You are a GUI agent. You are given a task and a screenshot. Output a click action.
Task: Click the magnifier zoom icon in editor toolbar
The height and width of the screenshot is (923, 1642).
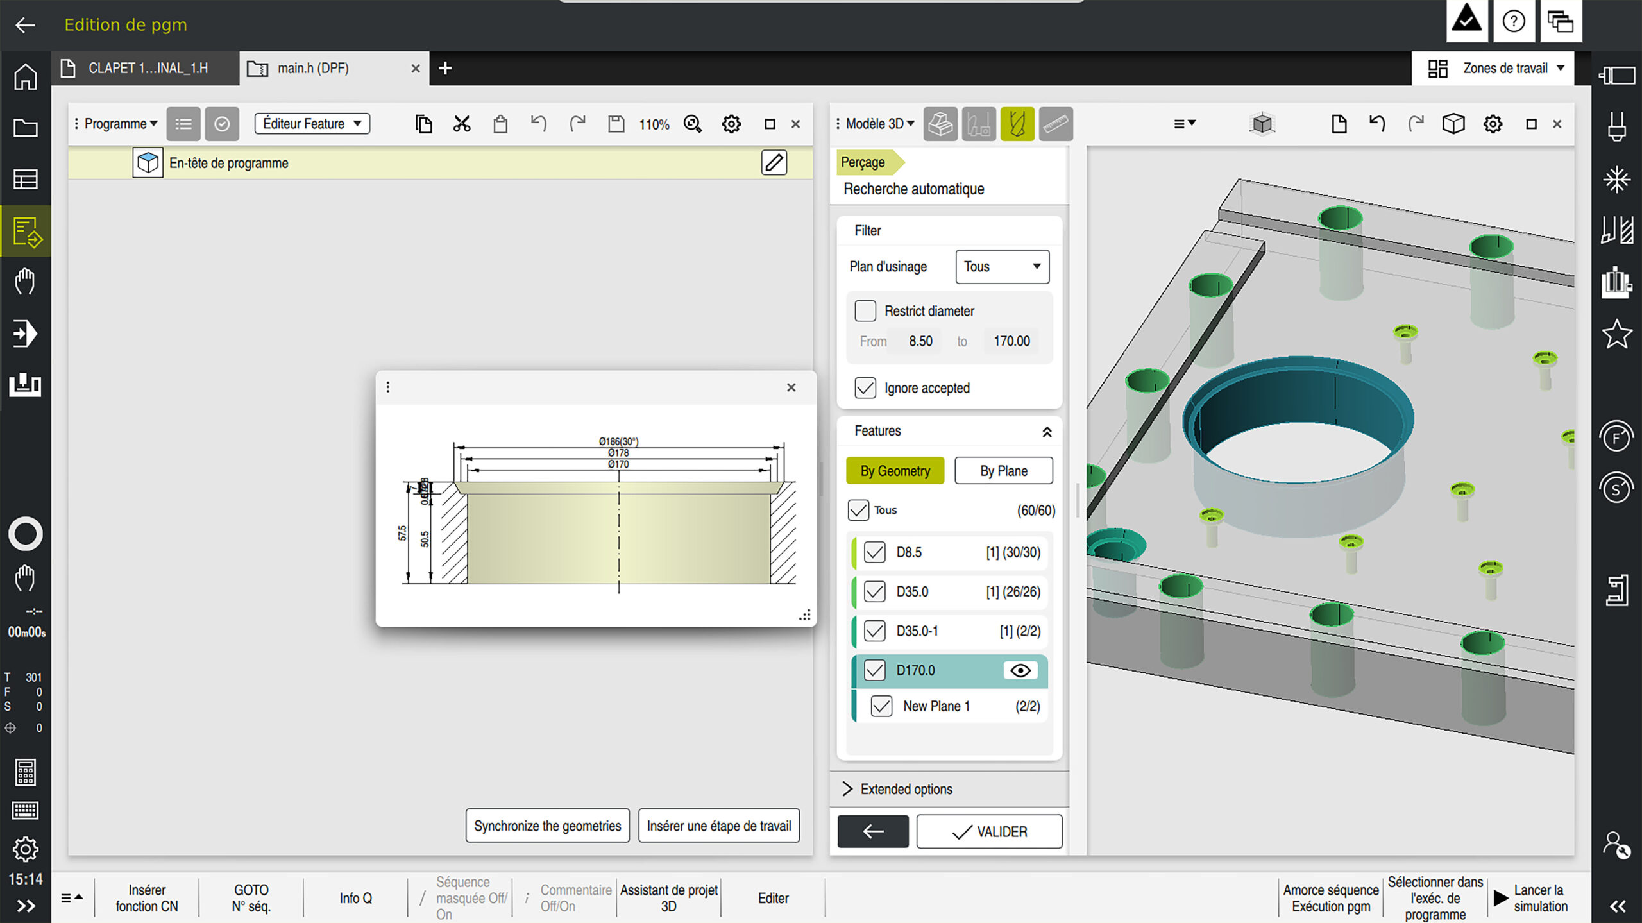pyautogui.click(x=693, y=124)
